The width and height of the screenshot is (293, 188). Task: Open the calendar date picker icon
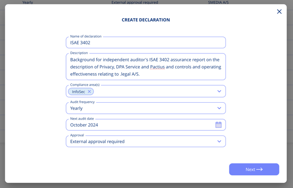(218, 125)
